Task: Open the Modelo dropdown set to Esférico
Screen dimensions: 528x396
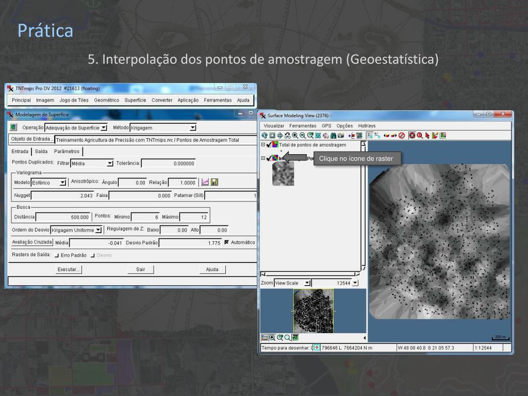Action: pyautogui.click(x=48, y=183)
